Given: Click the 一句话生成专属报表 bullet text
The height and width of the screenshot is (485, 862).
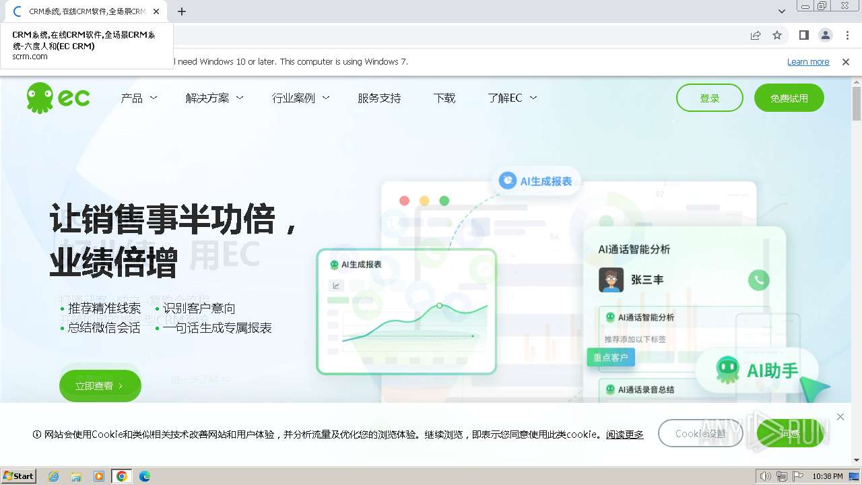Looking at the screenshot, I should pyautogui.click(x=218, y=328).
